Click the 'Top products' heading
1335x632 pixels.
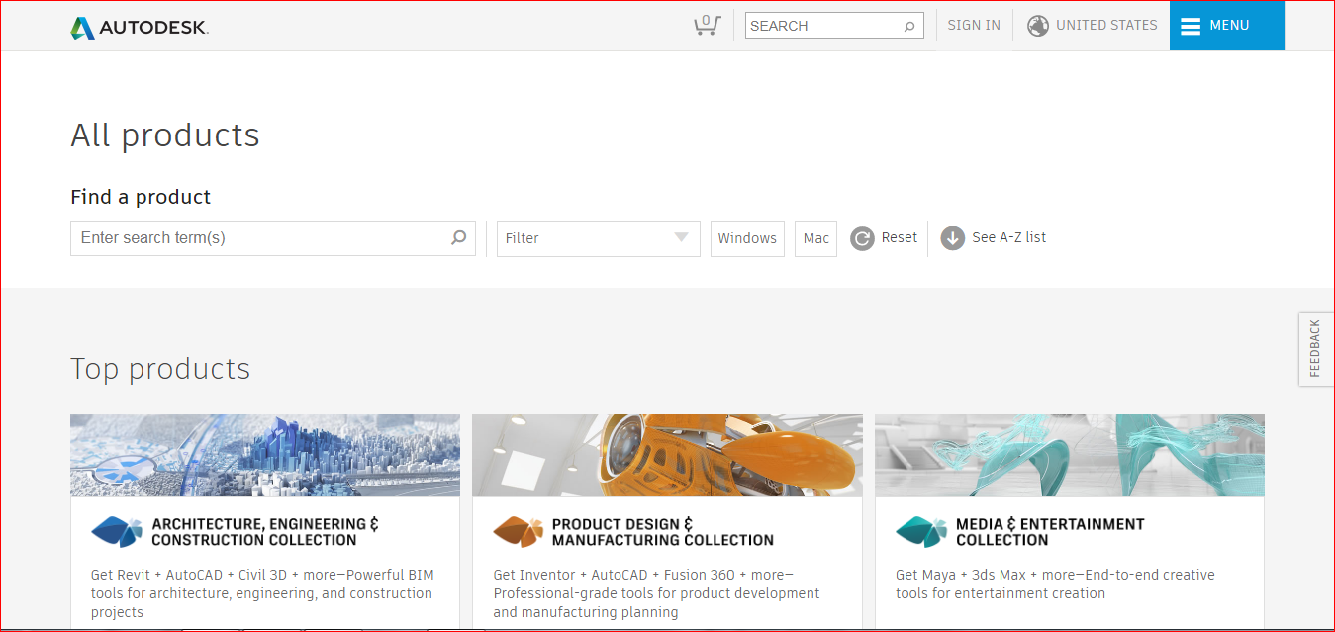pos(160,369)
